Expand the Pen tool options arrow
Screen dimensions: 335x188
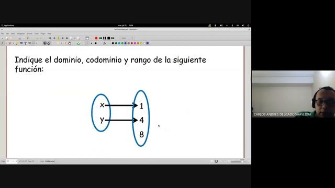point(6,43)
